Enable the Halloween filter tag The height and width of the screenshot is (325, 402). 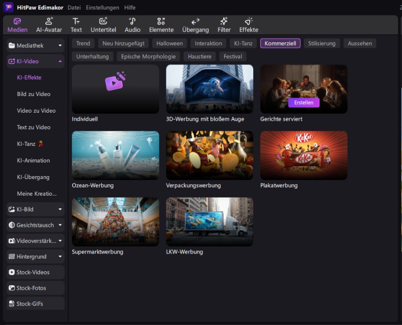pyautogui.click(x=169, y=43)
